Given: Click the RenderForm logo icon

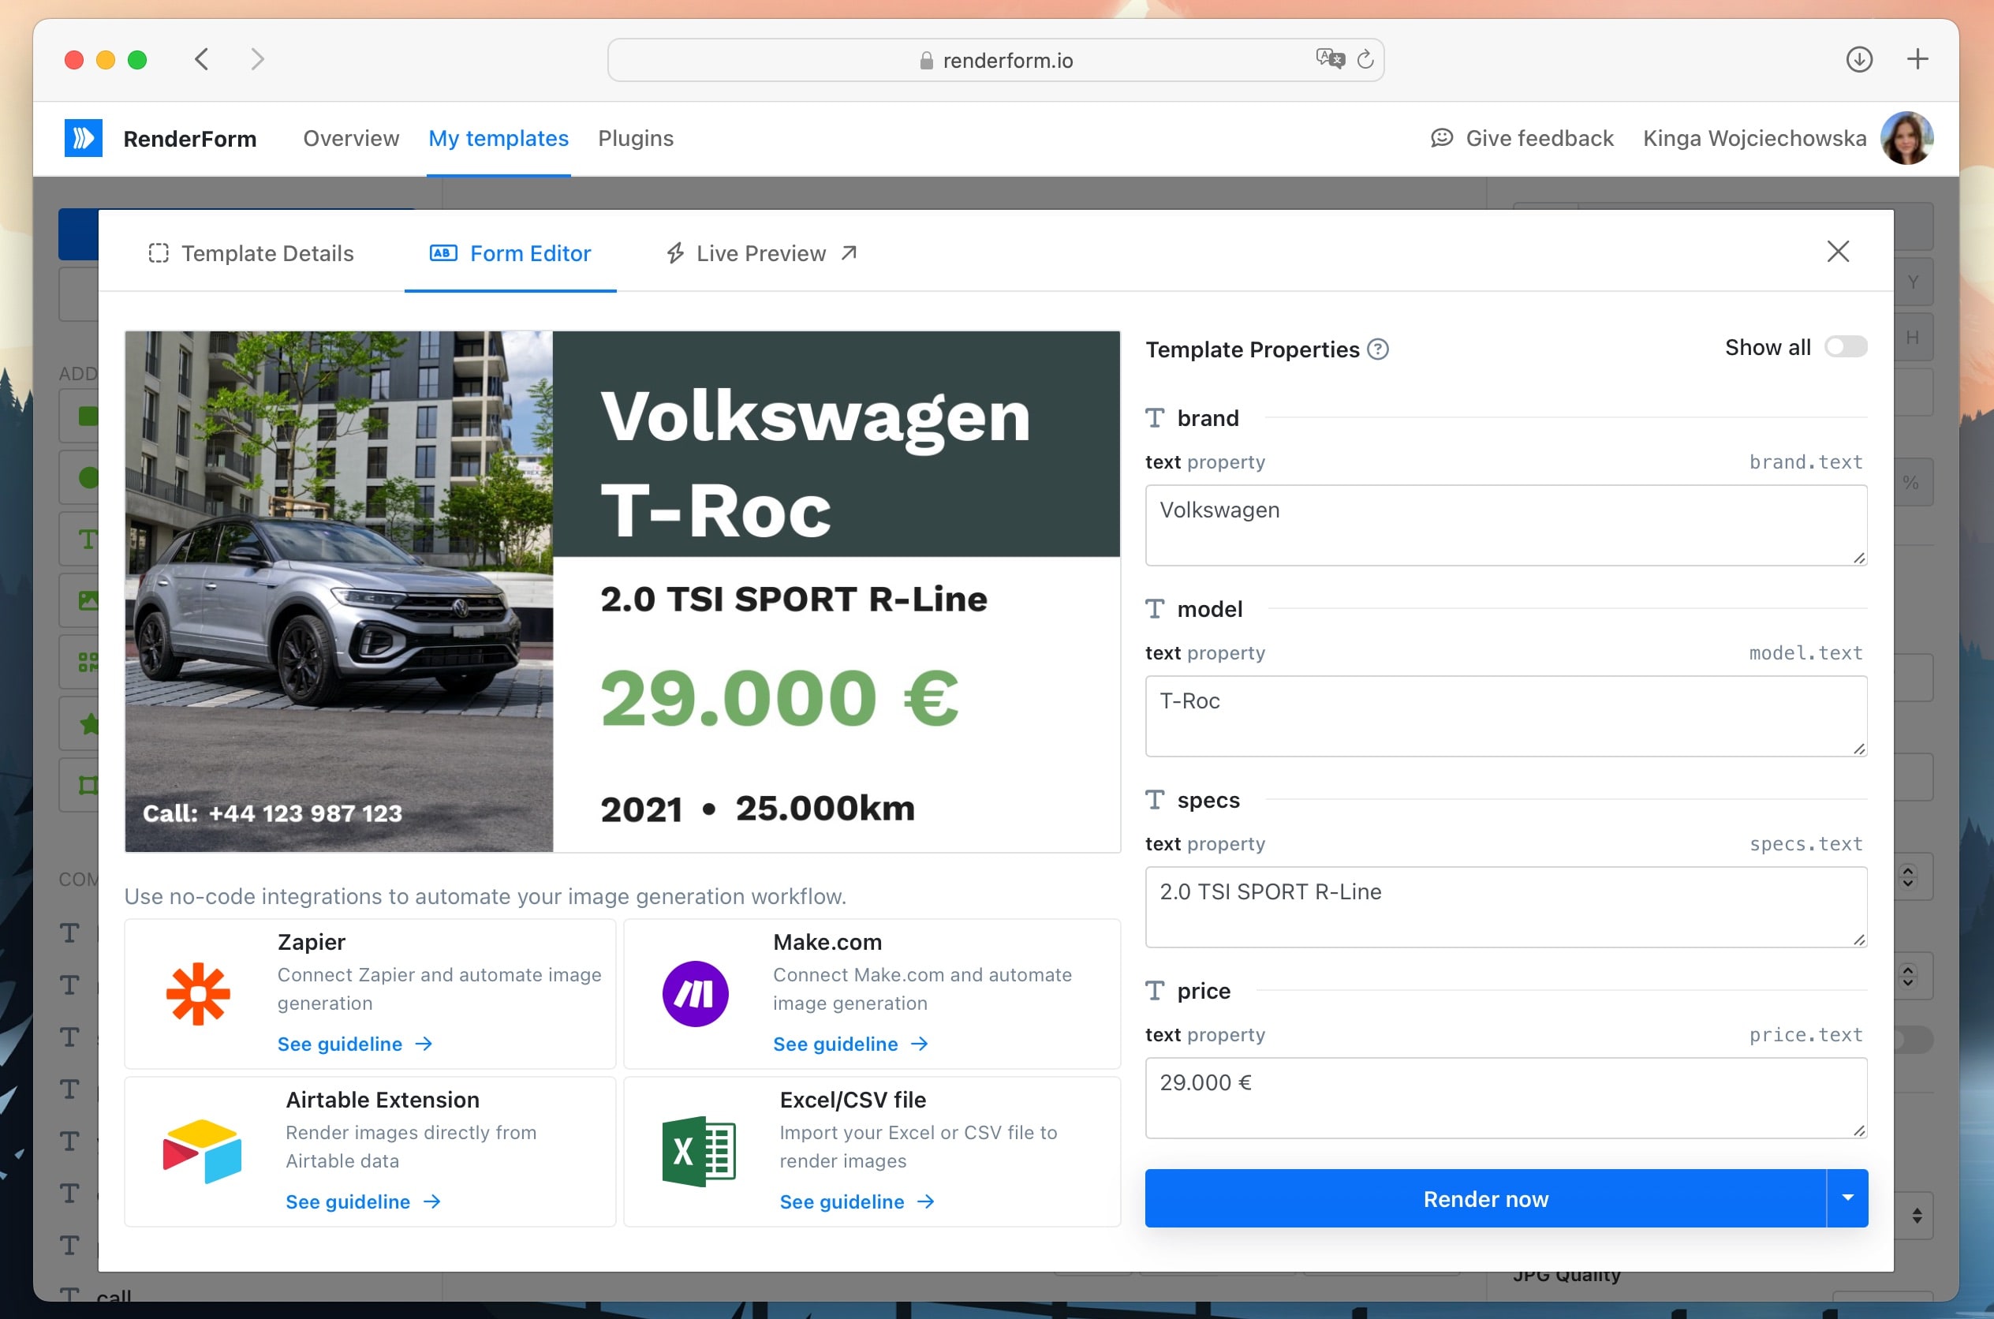Looking at the screenshot, I should pos(84,138).
